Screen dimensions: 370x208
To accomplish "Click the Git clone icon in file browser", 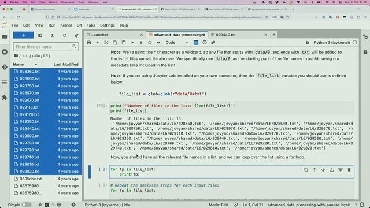I will coord(76,36).
